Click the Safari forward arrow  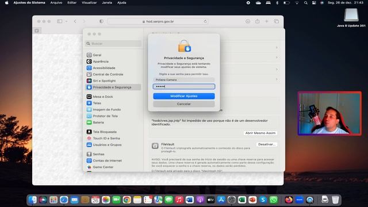(84, 21)
